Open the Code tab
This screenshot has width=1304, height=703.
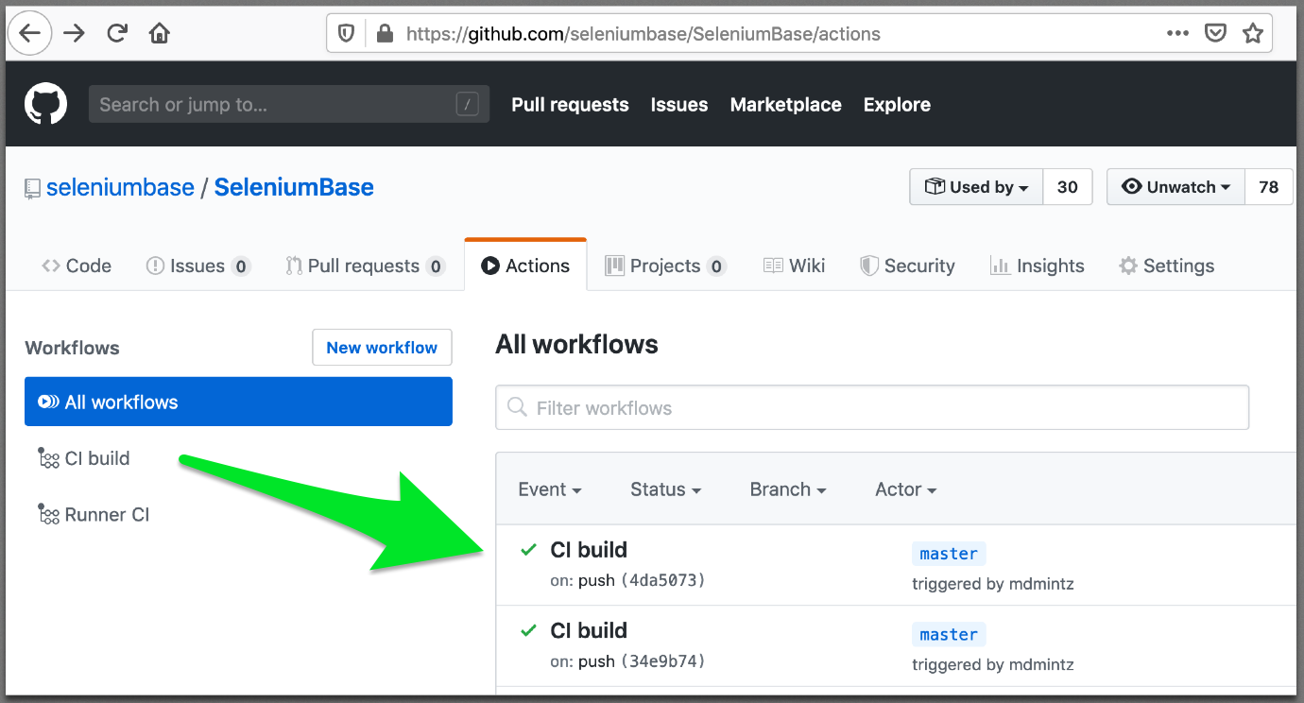77,266
